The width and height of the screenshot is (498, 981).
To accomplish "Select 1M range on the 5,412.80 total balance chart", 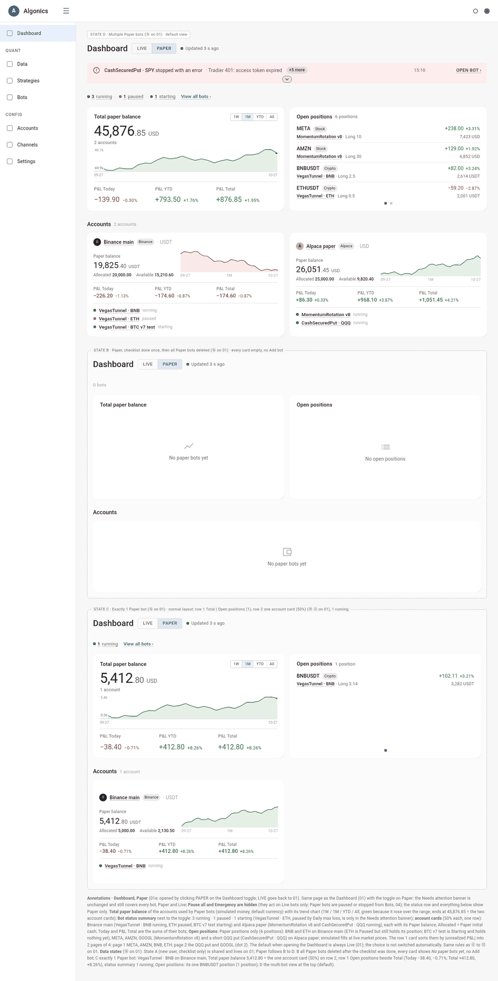I will click(248, 664).
